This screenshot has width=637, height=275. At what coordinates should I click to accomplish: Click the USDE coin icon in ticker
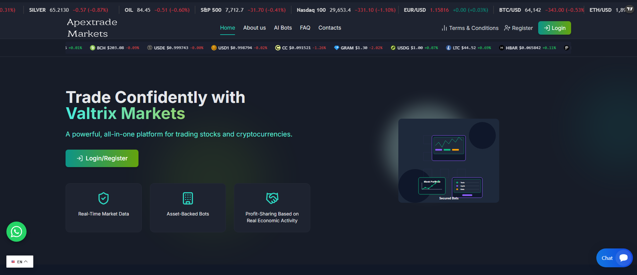click(x=150, y=48)
